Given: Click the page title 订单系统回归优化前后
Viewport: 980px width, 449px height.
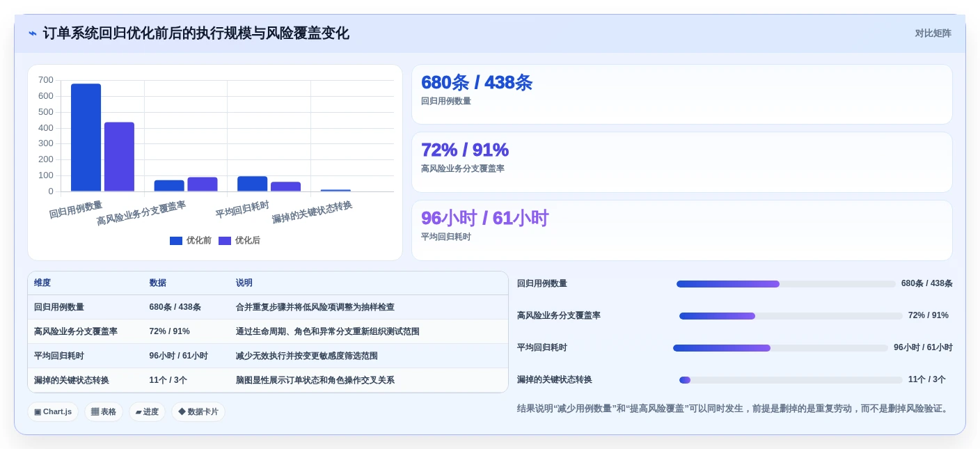Looking at the screenshot, I should tap(196, 33).
